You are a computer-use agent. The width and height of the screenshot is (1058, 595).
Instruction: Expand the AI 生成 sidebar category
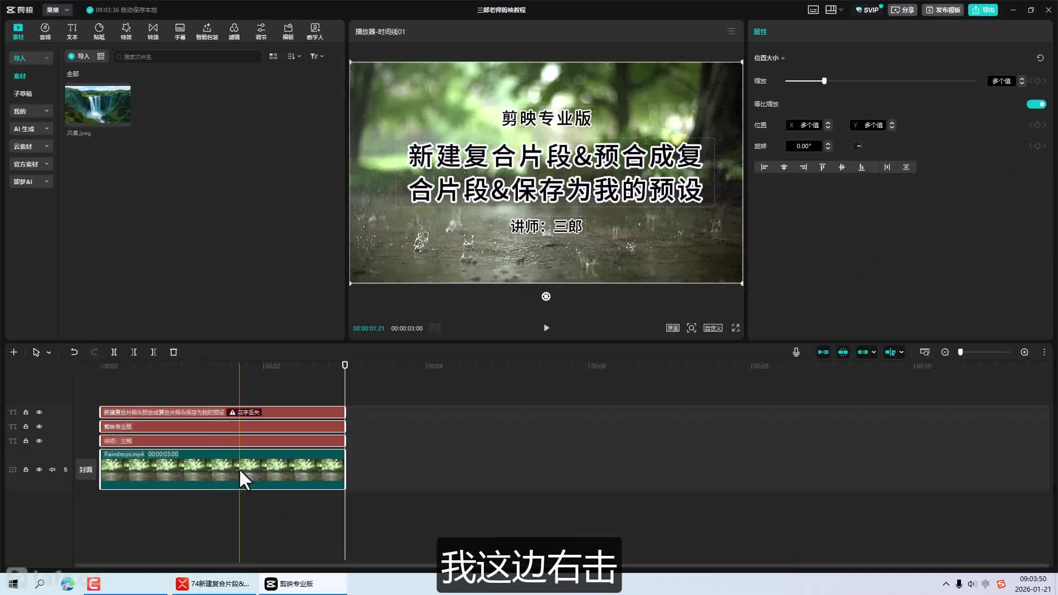point(31,129)
